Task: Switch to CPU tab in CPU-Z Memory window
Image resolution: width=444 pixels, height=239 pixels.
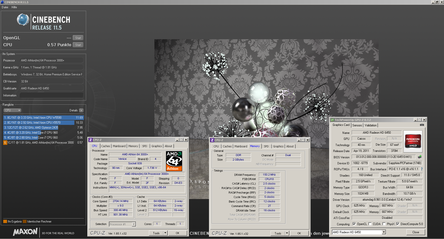Action: coord(216,147)
